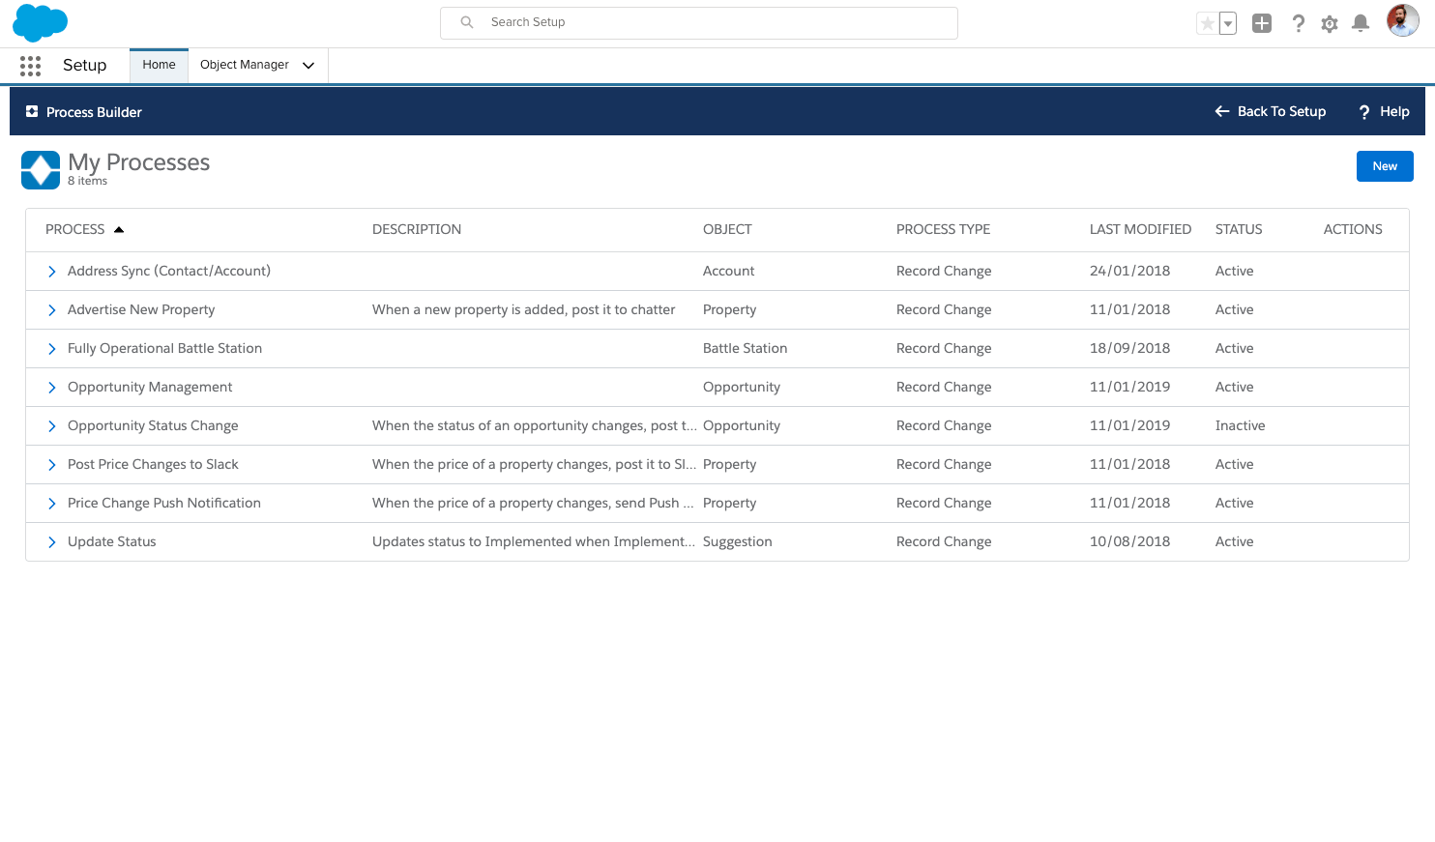Screen dimensions: 1435x842
Task: Open the user profile avatar
Action: [x=1402, y=20]
